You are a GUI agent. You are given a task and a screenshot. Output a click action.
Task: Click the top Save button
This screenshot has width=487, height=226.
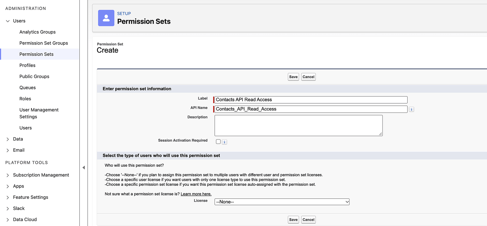pos(293,77)
